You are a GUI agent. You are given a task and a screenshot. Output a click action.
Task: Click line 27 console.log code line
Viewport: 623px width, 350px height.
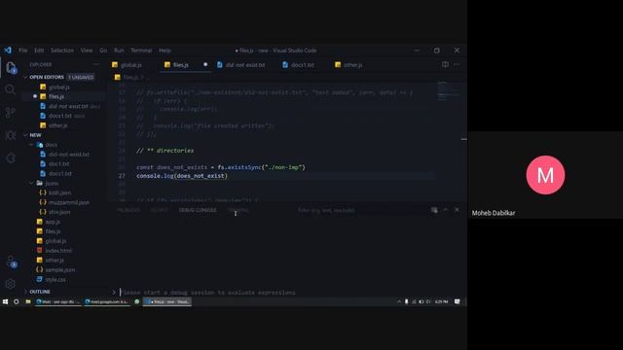(x=182, y=176)
